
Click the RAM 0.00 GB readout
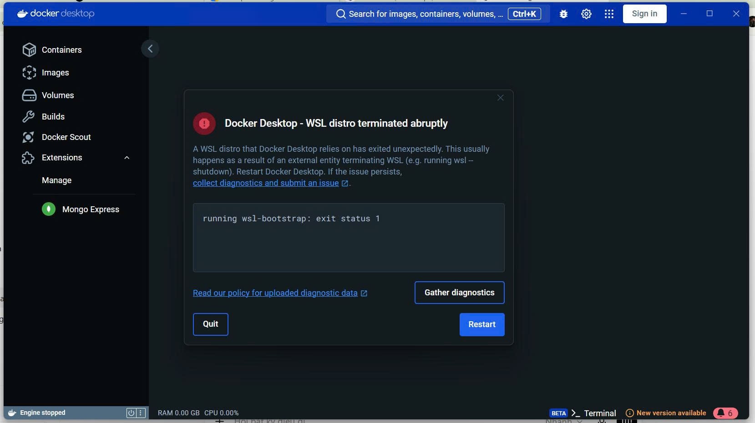(x=178, y=413)
